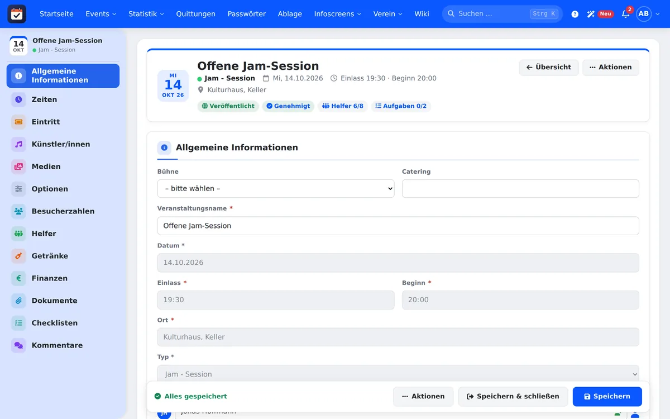Click the app logo calendar icon

17,14
